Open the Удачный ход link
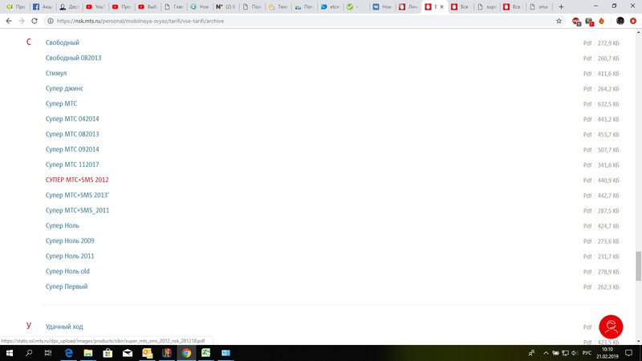642x361 pixels. click(x=64, y=327)
